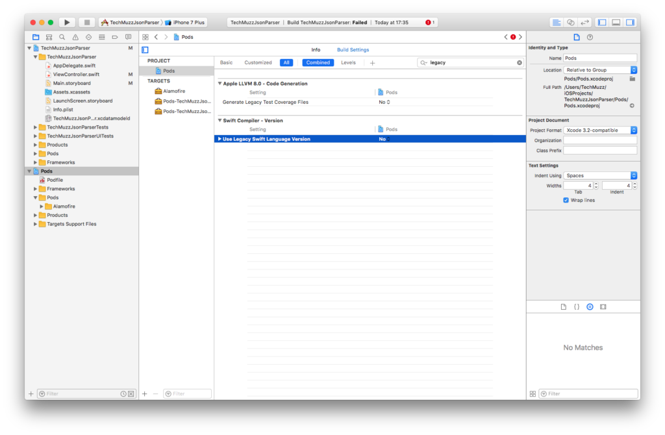Toggle Wrap lines checkbox

(566, 200)
